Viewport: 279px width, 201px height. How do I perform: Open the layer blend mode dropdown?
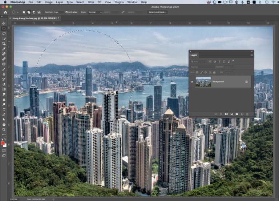[x=202, y=67]
